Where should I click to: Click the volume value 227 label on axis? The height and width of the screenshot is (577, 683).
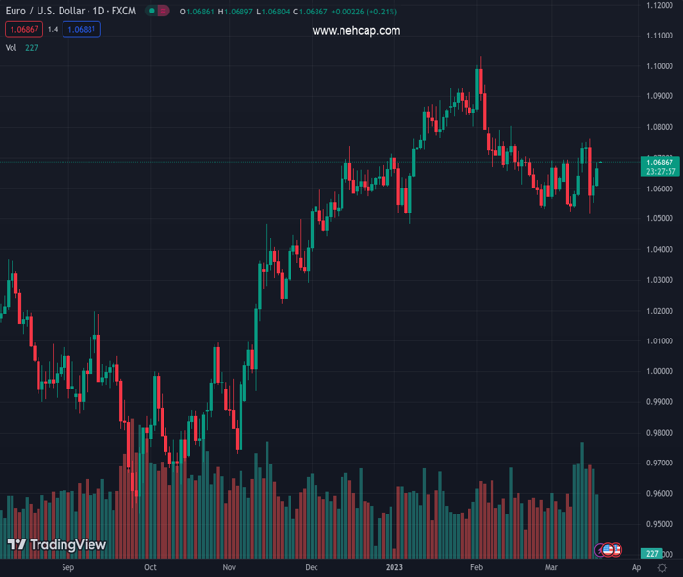pyautogui.click(x=653, y=554)
